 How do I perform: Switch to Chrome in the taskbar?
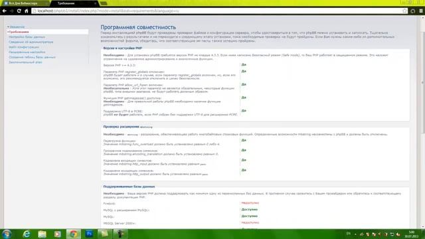(74, 234)
